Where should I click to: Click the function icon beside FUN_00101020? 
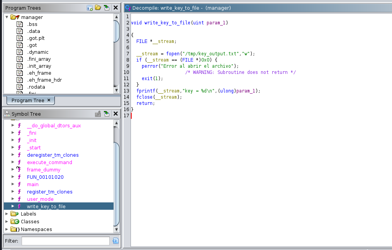[x=19, y=177]
